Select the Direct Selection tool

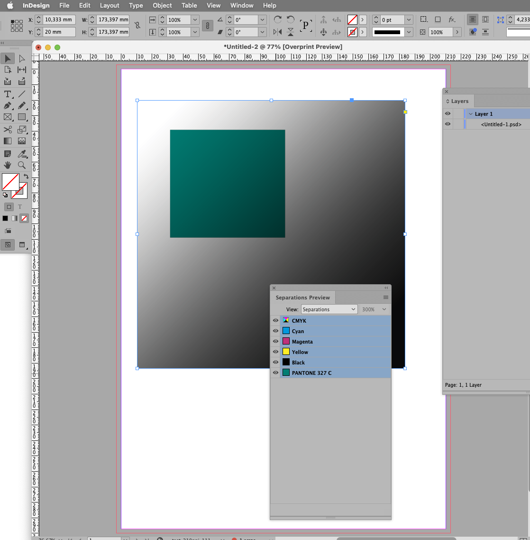(x=22, y=58)
